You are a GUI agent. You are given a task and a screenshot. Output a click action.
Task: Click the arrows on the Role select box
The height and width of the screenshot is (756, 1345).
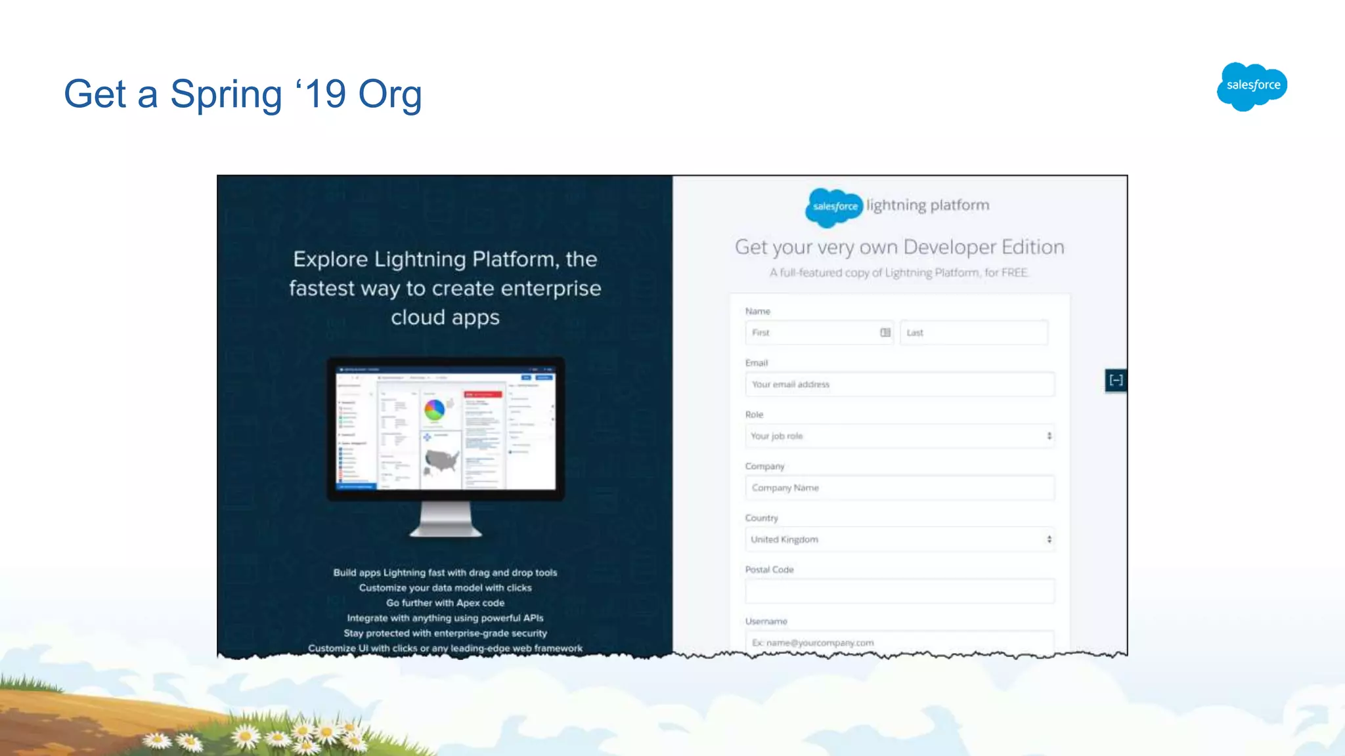click(x=1049, y=436)
